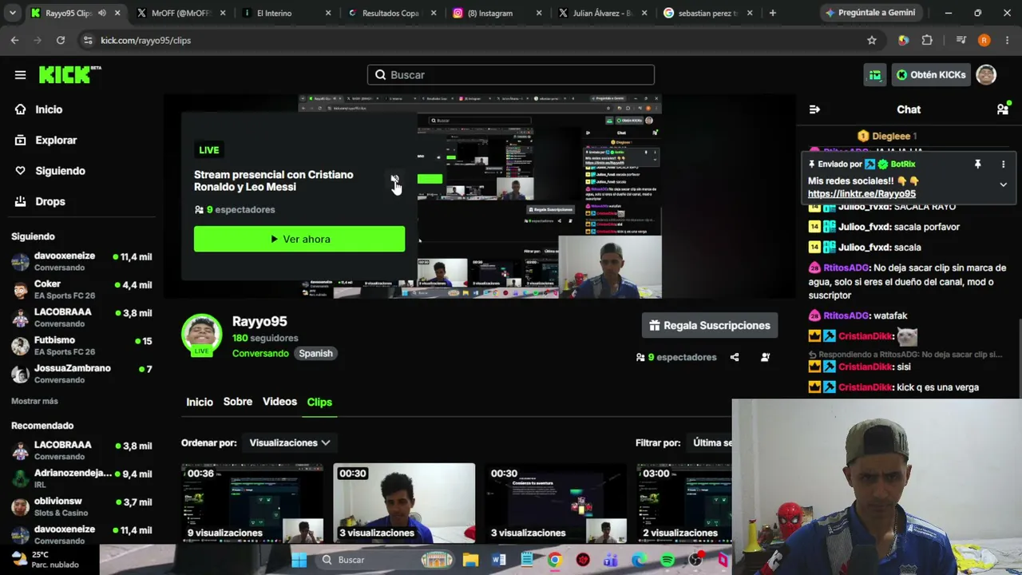Open Rayyo95 channel avatar
Viewport: 1022px width, 575px height.
pos(202,335)
